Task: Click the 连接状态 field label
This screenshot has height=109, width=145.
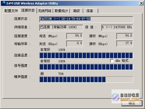Action: coord(22,19)
